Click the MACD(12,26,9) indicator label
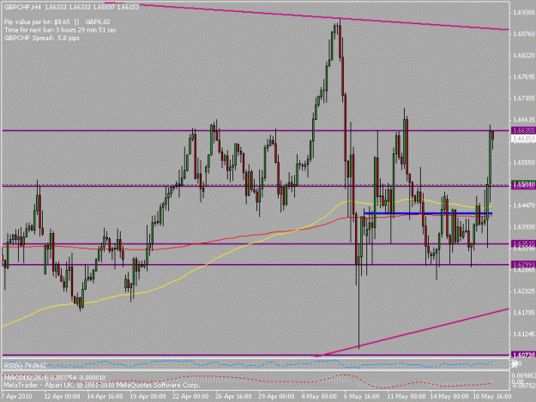Viewport: 536px width, 402px height. click(55, 378)
